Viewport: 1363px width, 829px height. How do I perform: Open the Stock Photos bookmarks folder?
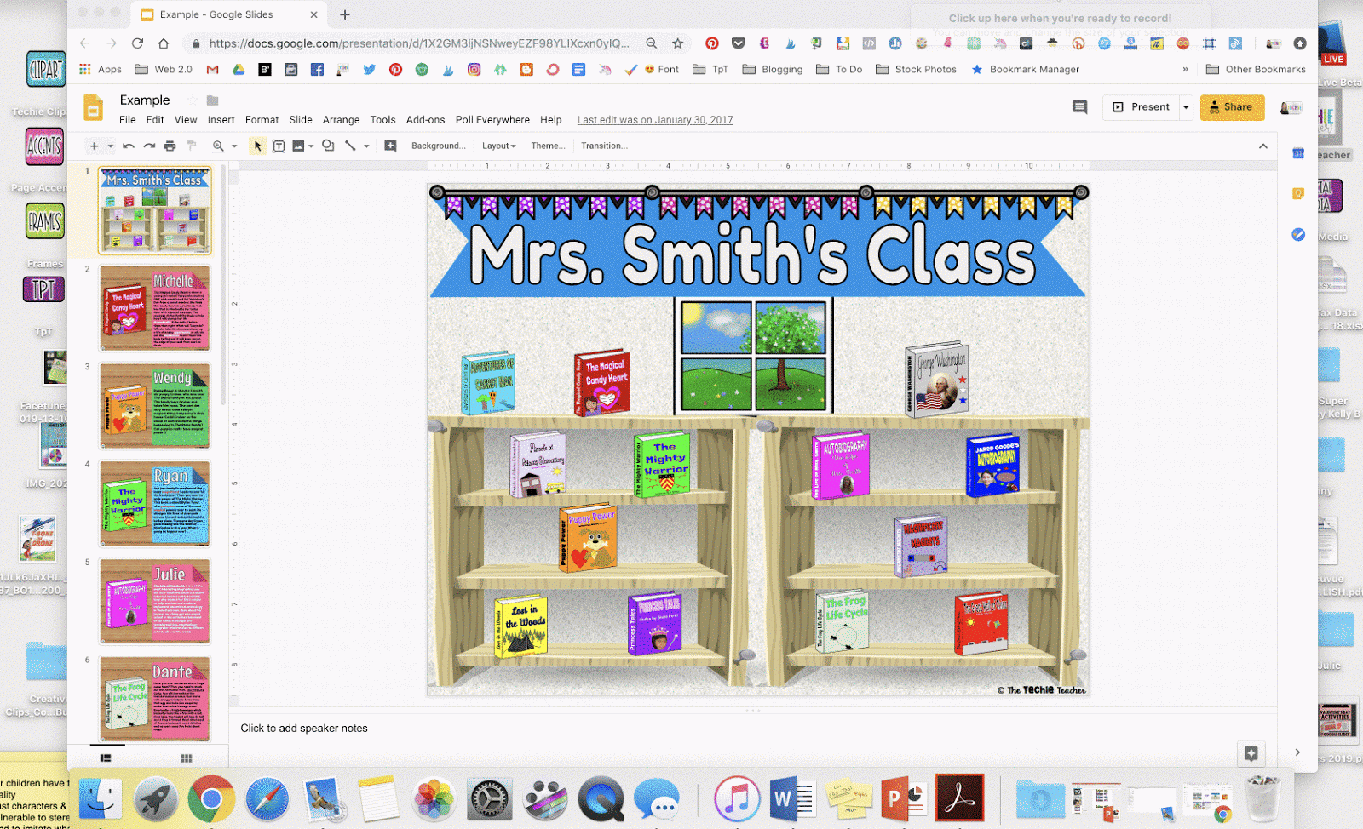[916, 70]
